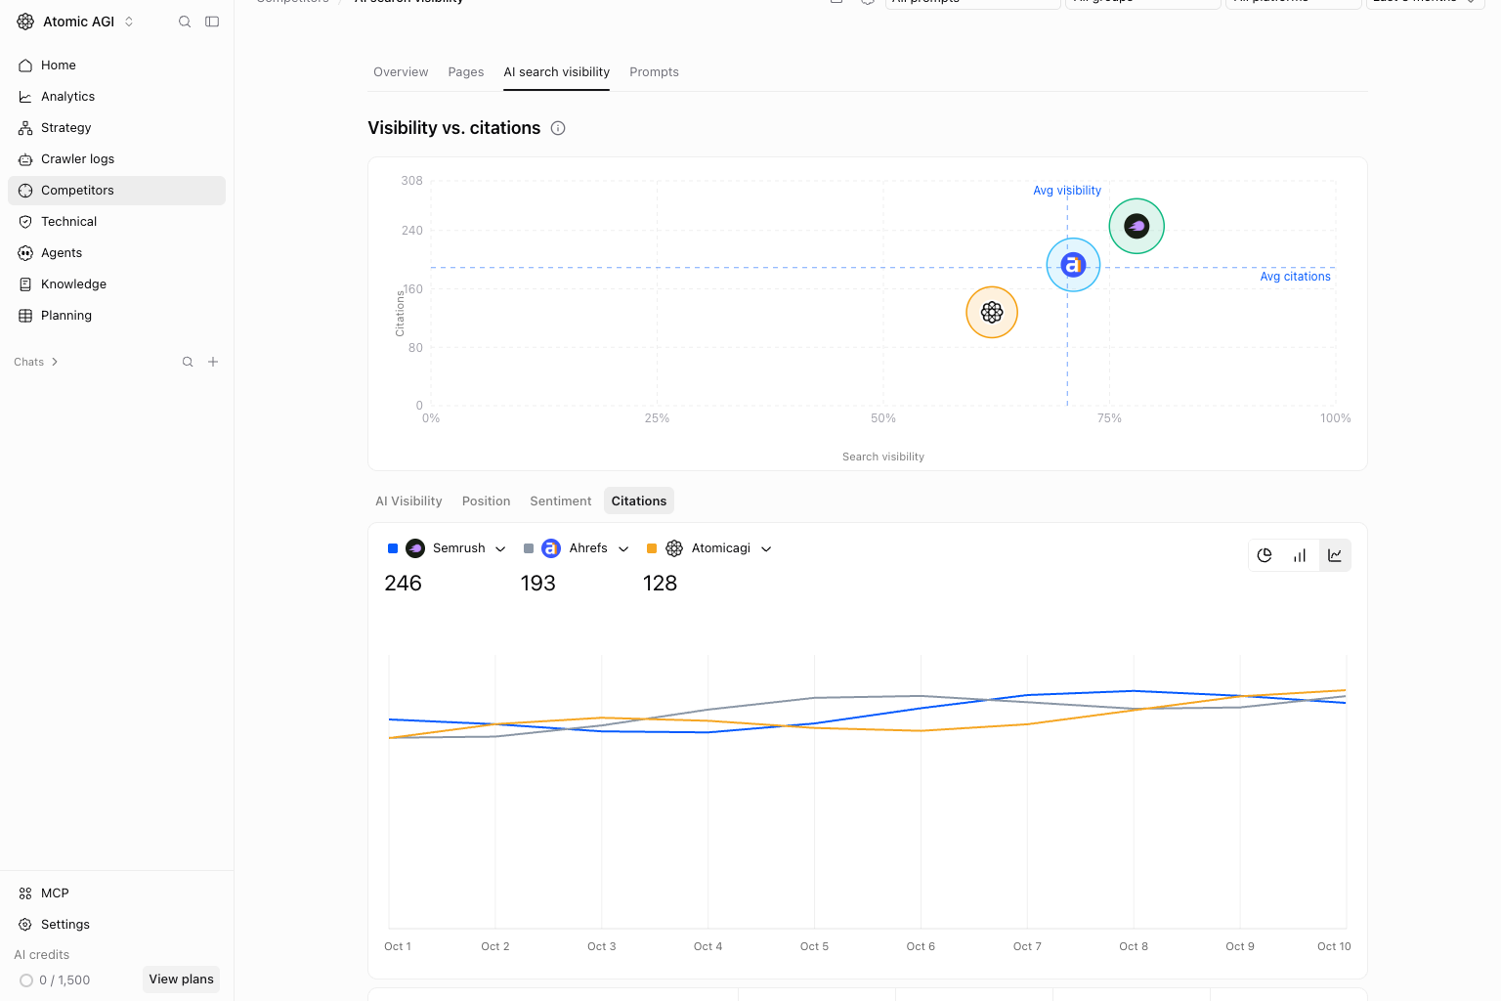Click the blue Semrush color swatch
Image resolution: width=1501 pixels, height=1001 pixels.
click(393, 548)
